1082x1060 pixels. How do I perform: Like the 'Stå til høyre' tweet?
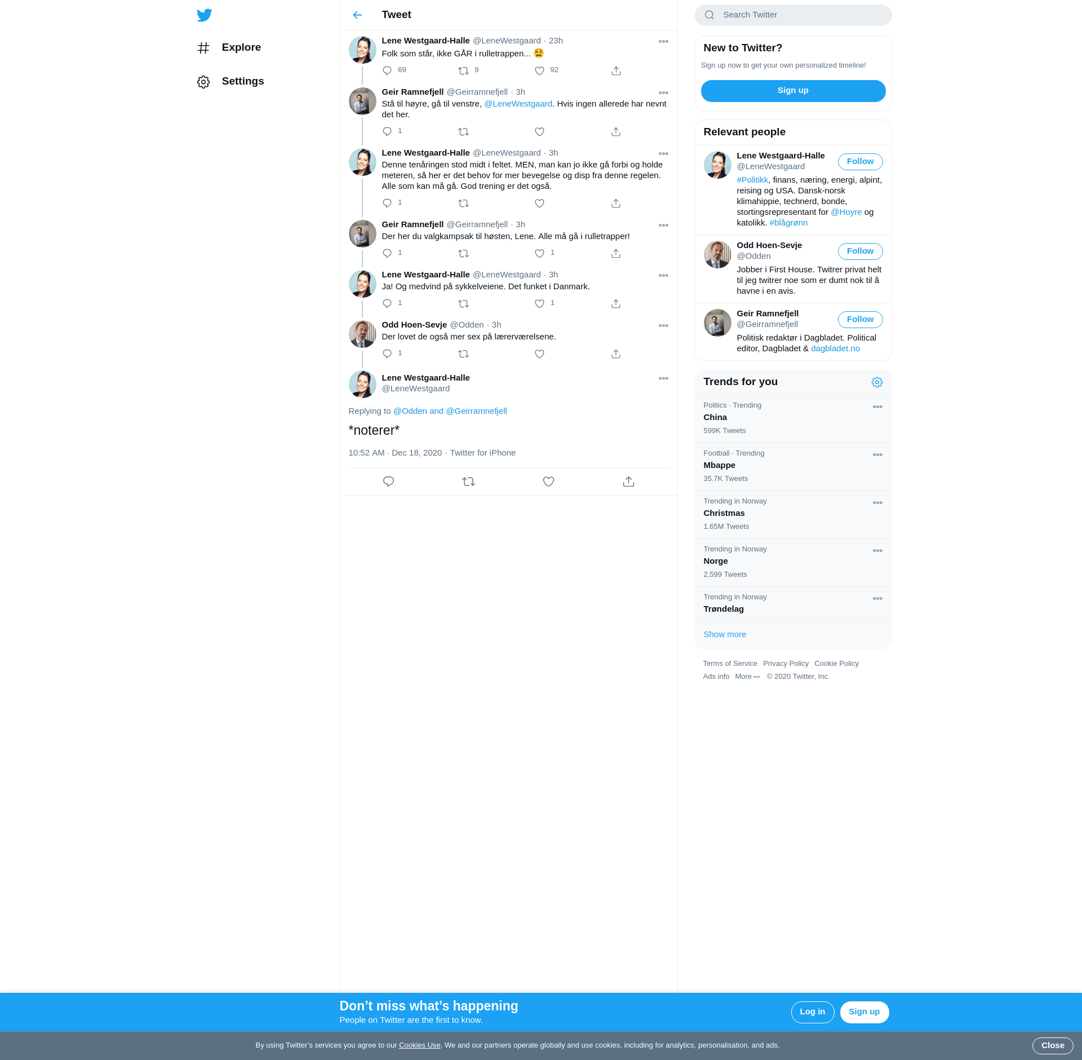click(539, 131)
